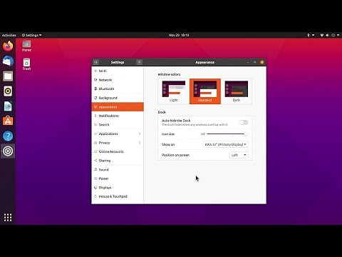
Task: Select the Dark window color theme
Action: 237,91
